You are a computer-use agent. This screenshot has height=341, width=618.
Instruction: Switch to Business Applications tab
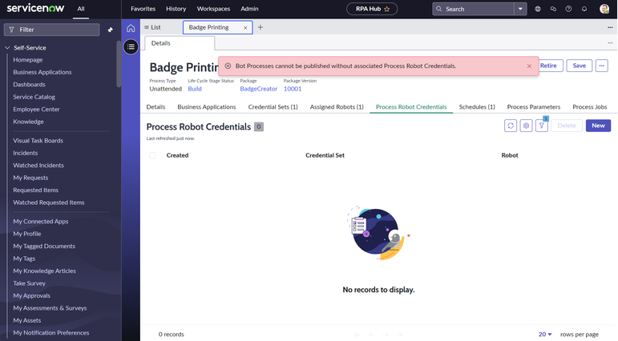click(x=207, y=106)
